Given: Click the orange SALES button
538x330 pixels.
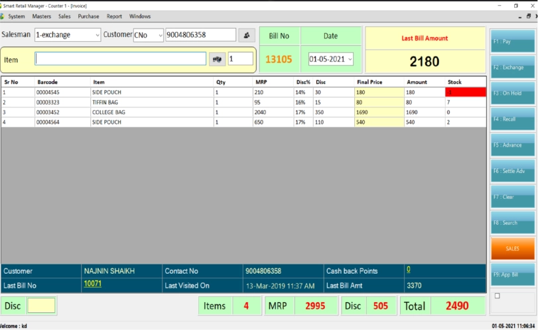Looking at the screenshot, I should click(512, 248).
